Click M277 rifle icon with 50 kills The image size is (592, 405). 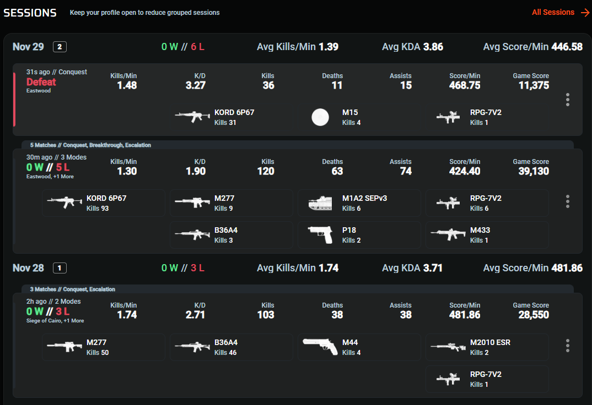pyautogui.click(x=64, y=347)
